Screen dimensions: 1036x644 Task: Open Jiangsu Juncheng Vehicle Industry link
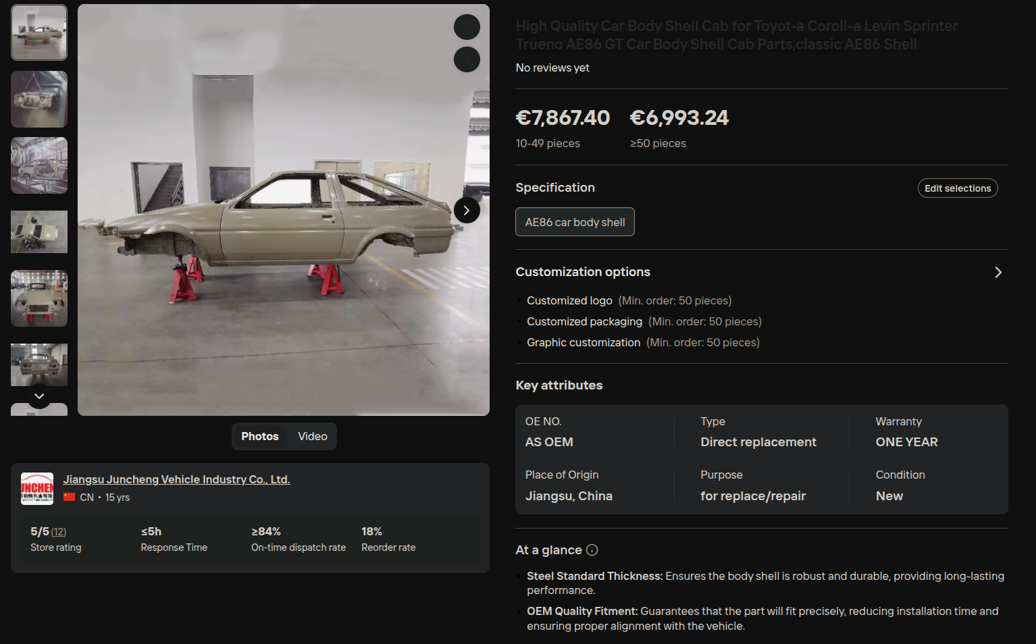(176, 479)
